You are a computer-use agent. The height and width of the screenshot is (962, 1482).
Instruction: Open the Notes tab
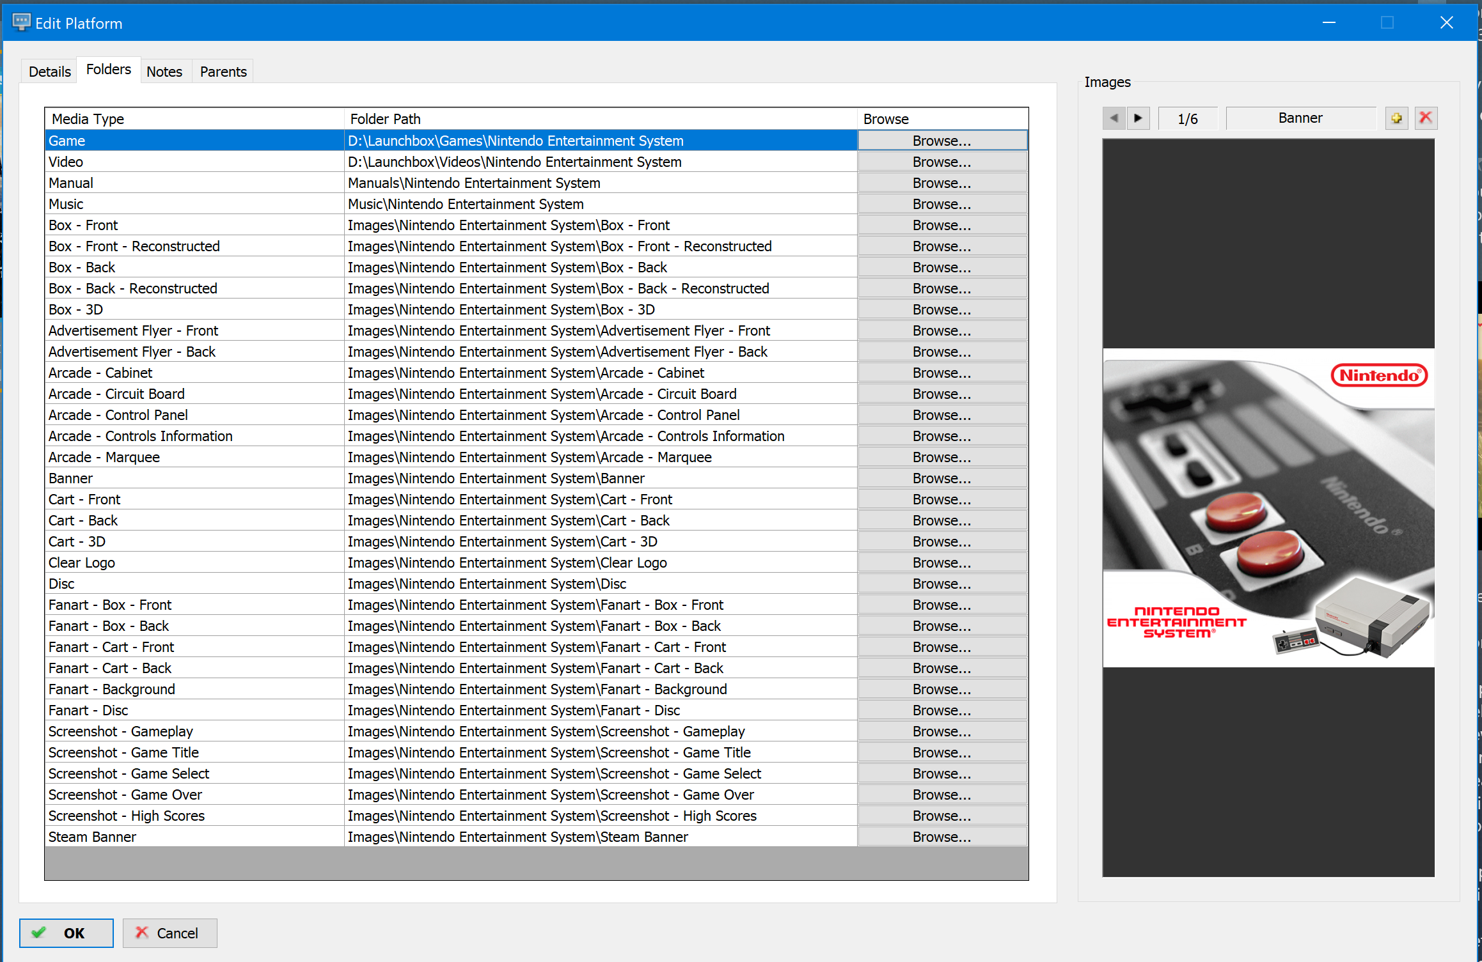(164, 72)
